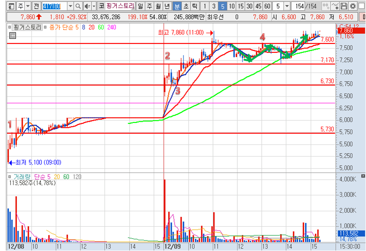Click the add indicator line icon
Image resolution: width=366 pixels, height=251 pixels.
click(x=335, y=6)
